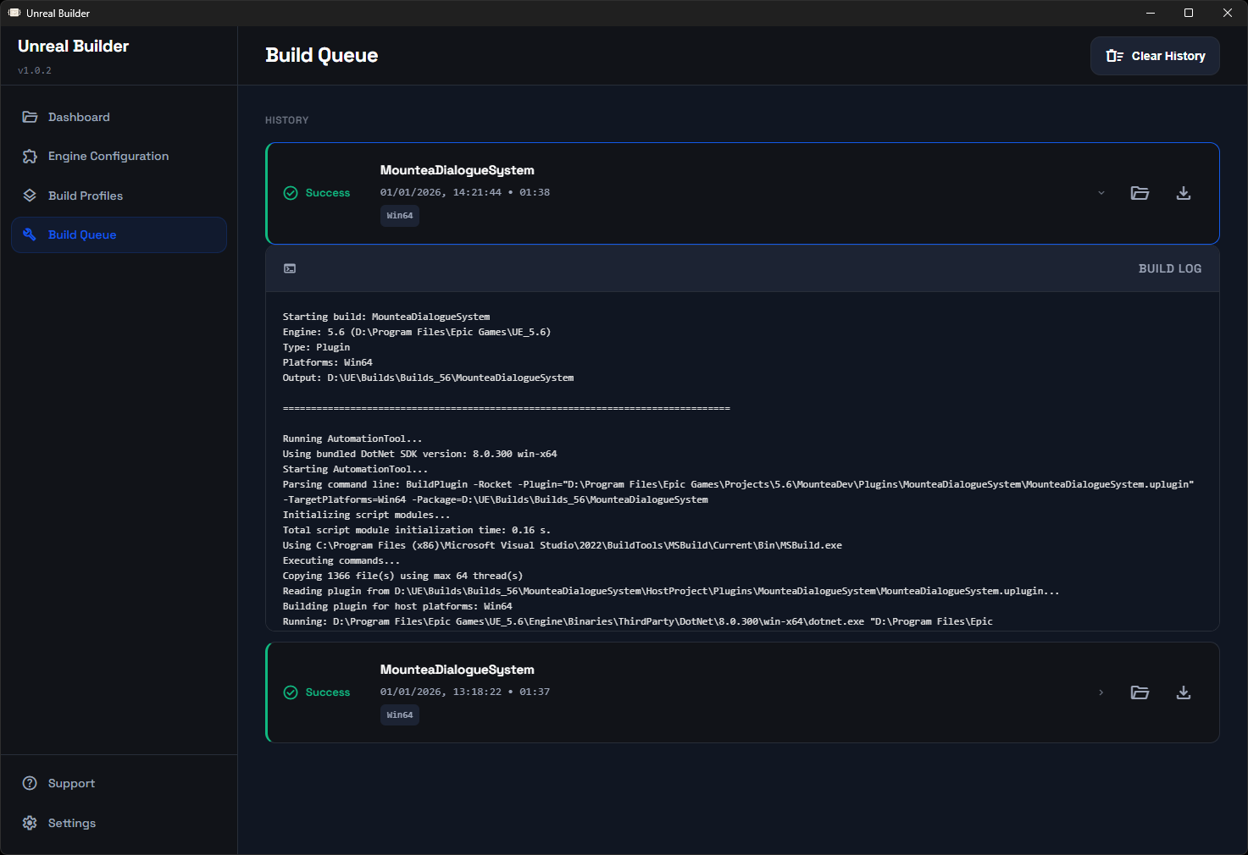Click the Clear History button
This screenshot has width=1248, height=855.
[x=1155, y=56]
